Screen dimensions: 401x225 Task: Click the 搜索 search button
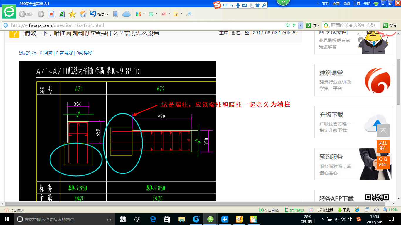pos(390,25)
